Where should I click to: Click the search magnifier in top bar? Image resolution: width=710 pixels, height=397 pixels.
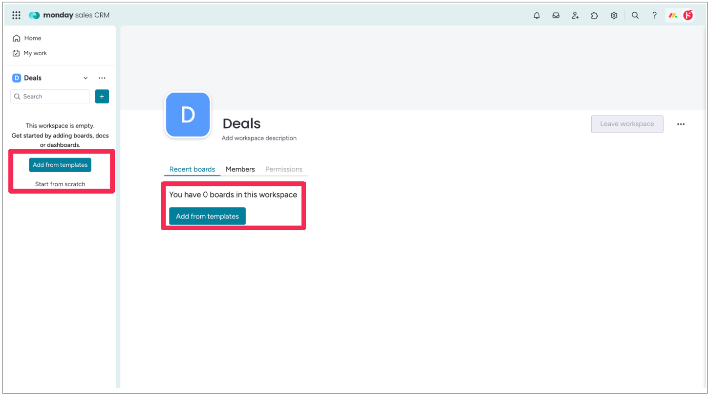pyautogui.click(x=635, y=15)
